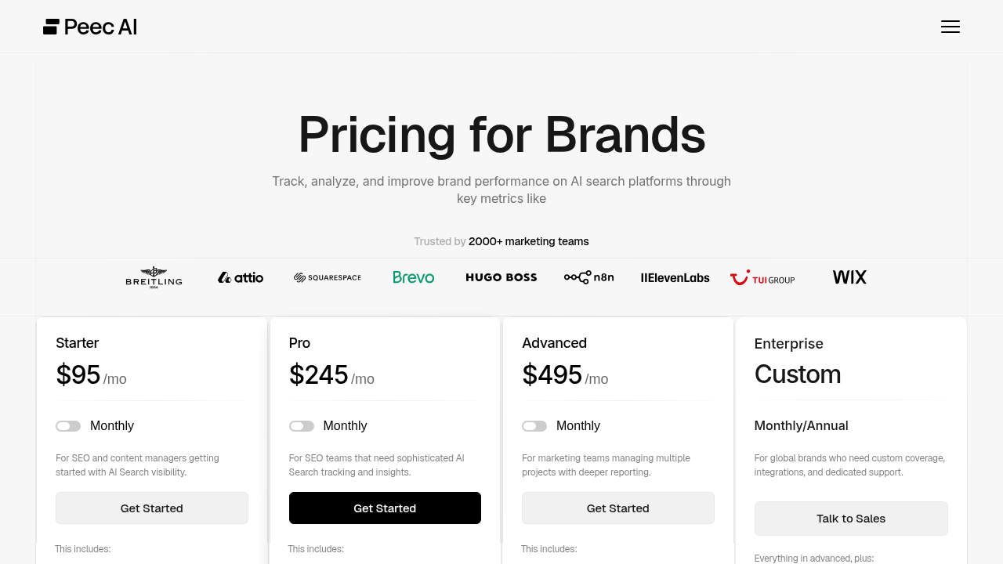Click Get Started on Pro plan
This screenshot has height=564, width=1003.
pos(385,508)
